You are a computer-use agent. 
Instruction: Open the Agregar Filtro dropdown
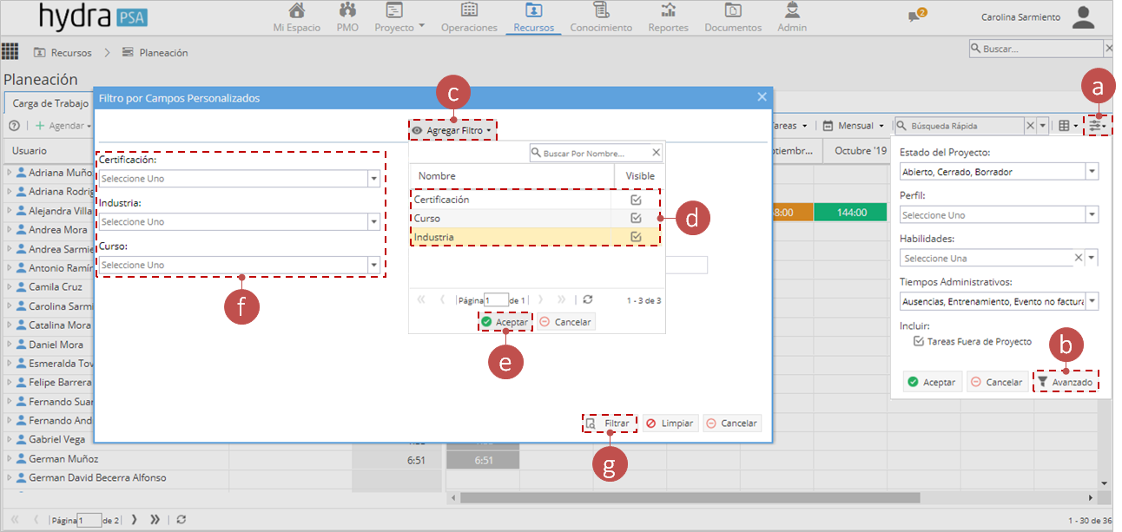pos(452,131)
